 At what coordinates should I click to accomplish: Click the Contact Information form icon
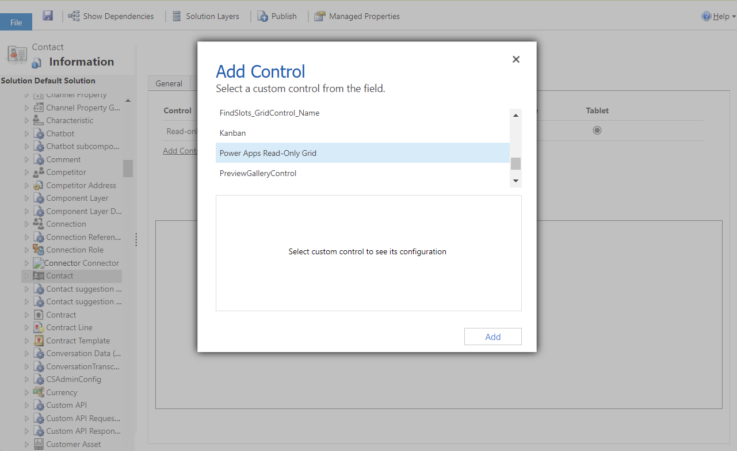point(36,63)
